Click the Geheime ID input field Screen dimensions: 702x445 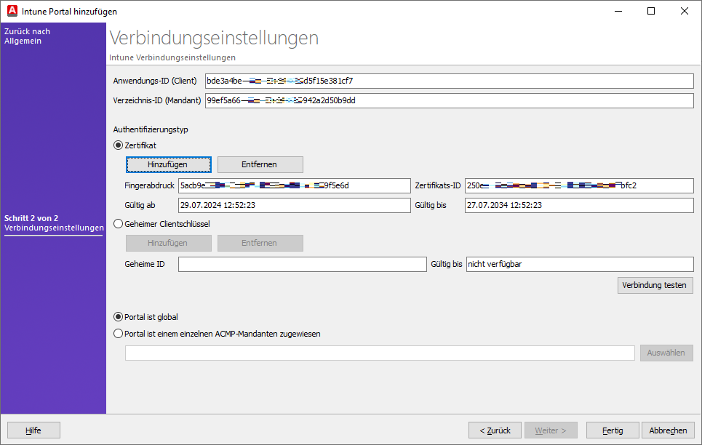pyautogui.click(x=302, y=264)
